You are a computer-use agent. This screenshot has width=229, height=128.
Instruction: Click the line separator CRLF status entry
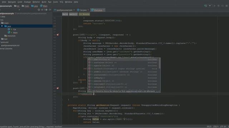click(x=216, y=127)
